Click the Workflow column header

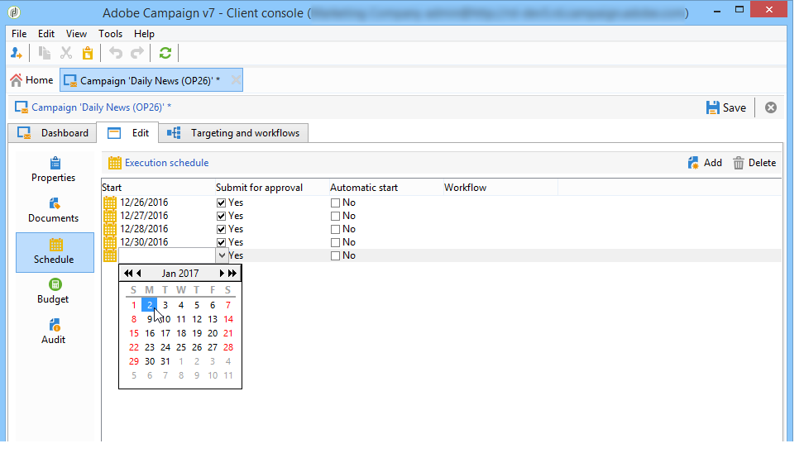click(500, 188)
